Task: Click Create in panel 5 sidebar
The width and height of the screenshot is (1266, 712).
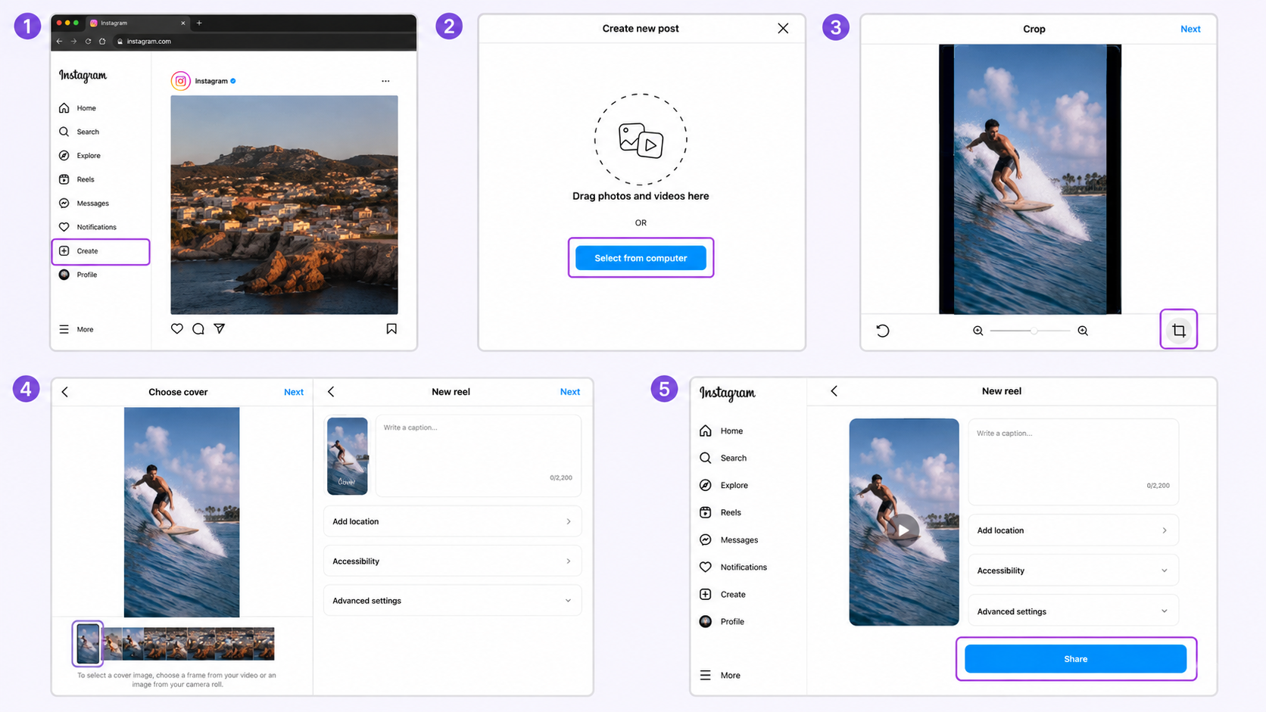Action: pyautogui.click(x=723, y=594)
